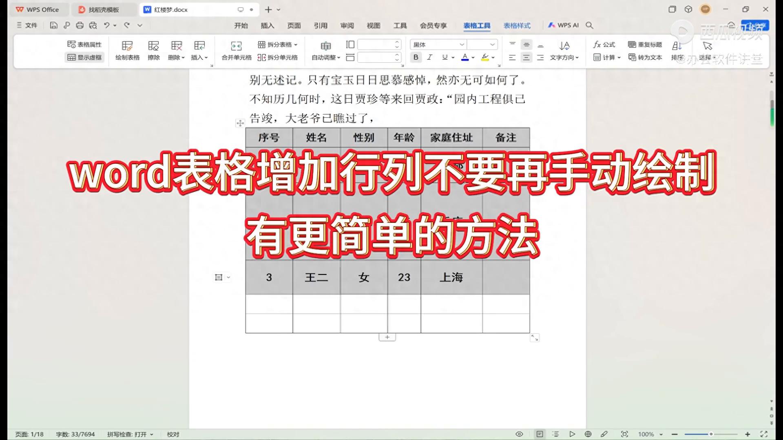Expand the font name dropdown showing 黑体
Viewport: 783px width, 440px height.
[x=462, y=44]
